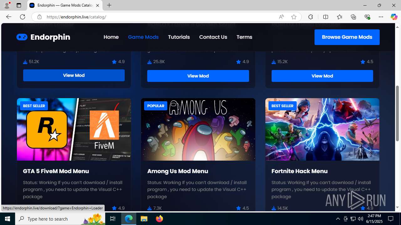Screen dimensions: 401x225
Task: Click the scrollbar down arrow
Action: tap(398, 207)
